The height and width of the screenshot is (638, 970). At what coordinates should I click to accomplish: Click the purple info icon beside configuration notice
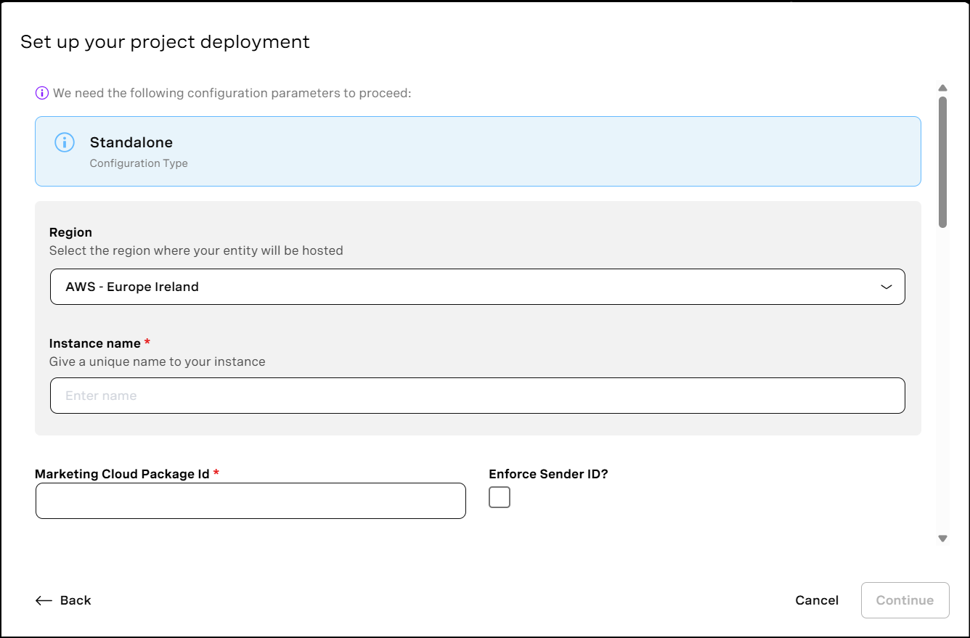coord(42,93)
